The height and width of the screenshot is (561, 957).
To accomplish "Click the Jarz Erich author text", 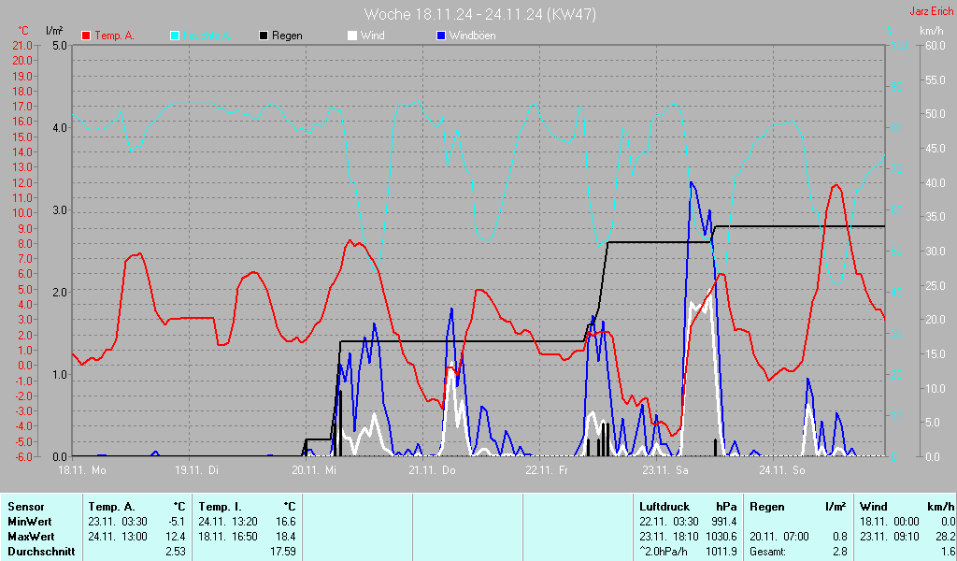I will [931, 12].
